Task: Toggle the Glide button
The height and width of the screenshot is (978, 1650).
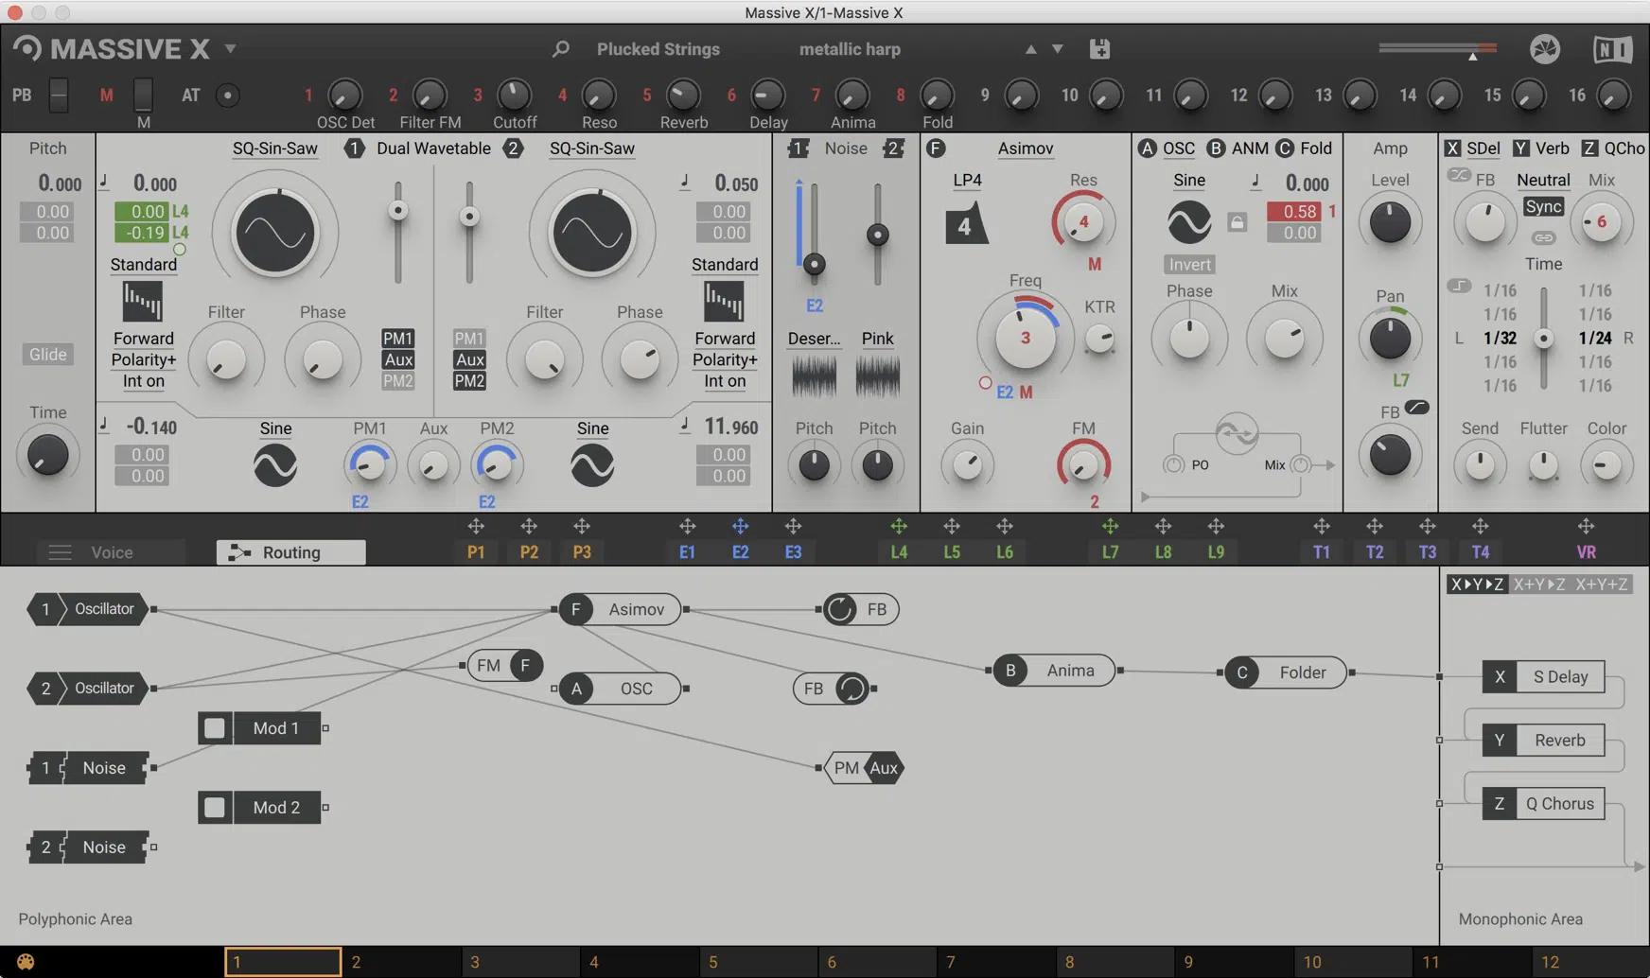Action: coord(47,354)
